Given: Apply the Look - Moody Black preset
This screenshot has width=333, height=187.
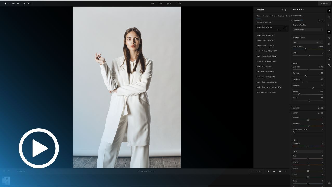Looking at the screenshot, I should pyautogui.click(x=264, y=66).
